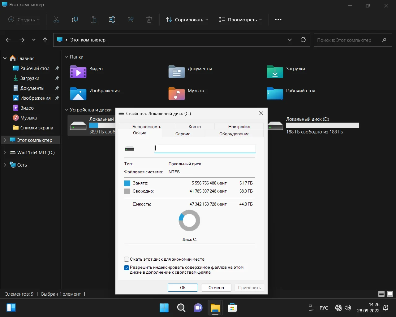
Task: Click the Copy icon in toolbar
Action: (75, 20)
